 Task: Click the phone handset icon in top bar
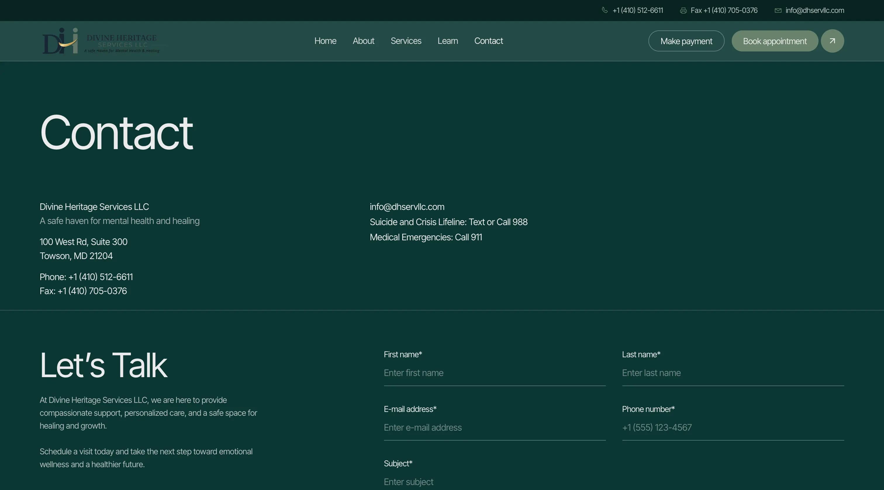605,10
